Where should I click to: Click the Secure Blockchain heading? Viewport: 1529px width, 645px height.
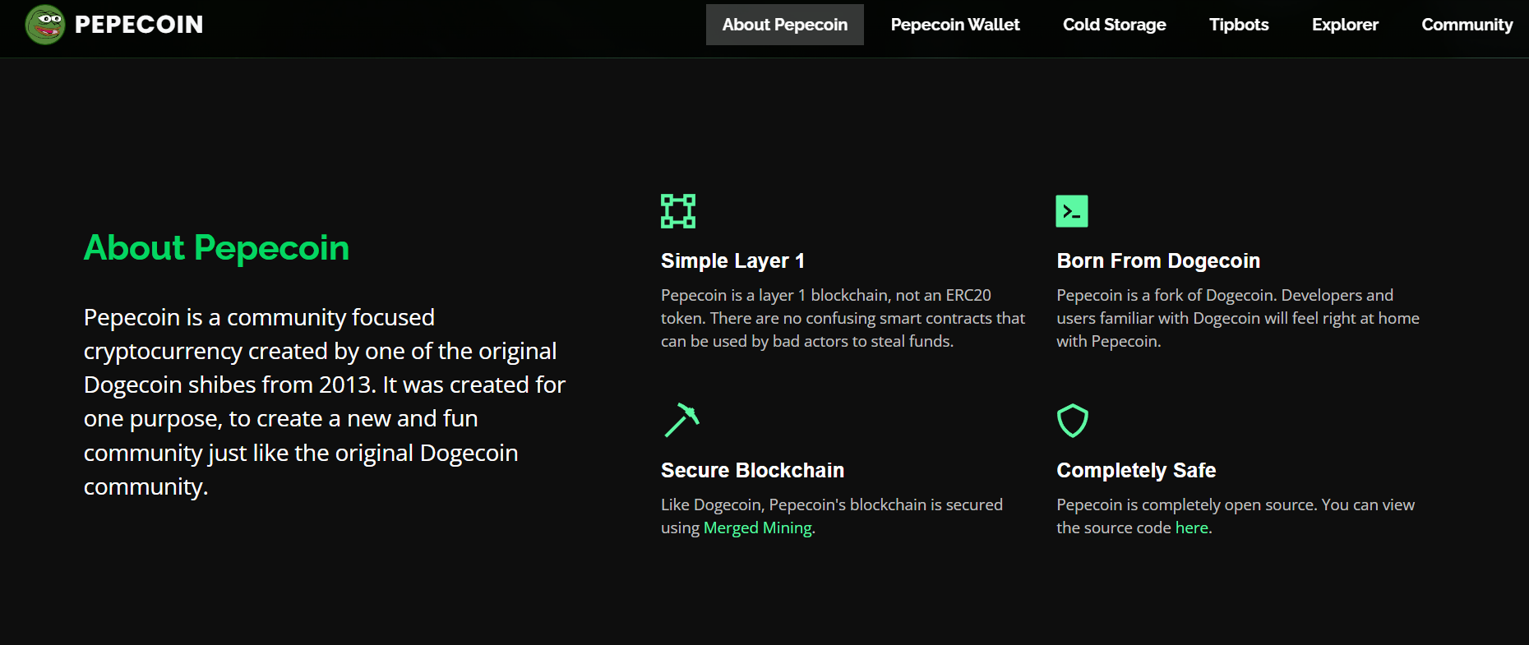click(752, 471)
